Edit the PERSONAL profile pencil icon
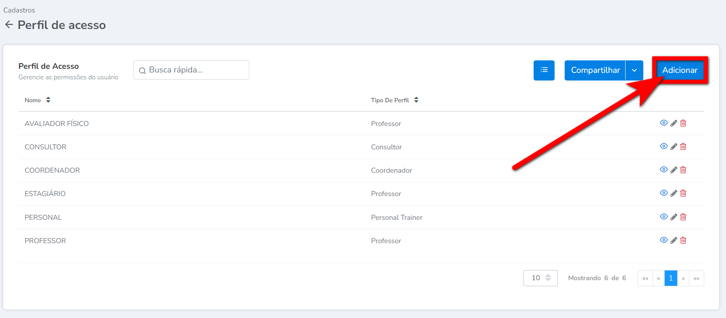Screen dimensions: 726x318 click(674, 217)
